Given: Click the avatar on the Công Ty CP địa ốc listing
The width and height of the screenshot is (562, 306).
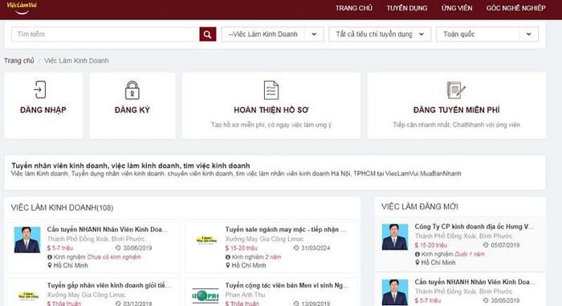Looking at the screenshot, I should click(x=395, y=237).
